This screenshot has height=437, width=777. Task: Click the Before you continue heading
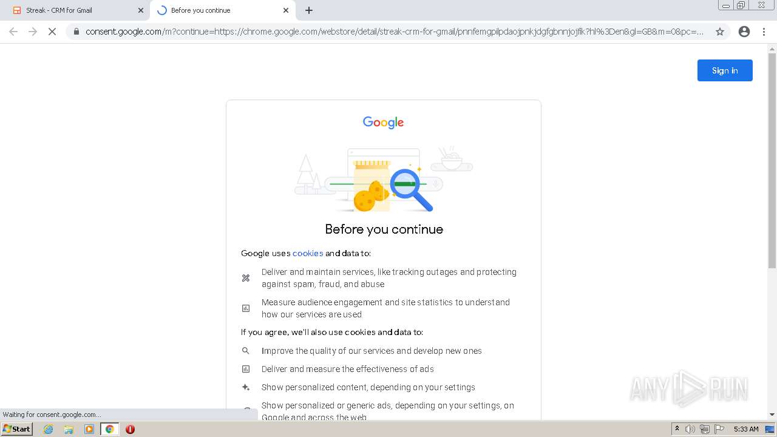click(x=384, y=229)
